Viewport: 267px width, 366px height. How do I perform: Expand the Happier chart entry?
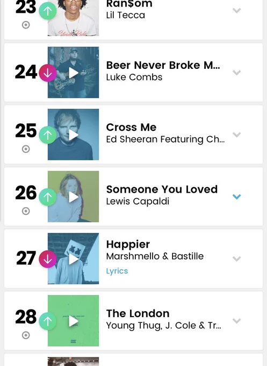click(237, 259)
